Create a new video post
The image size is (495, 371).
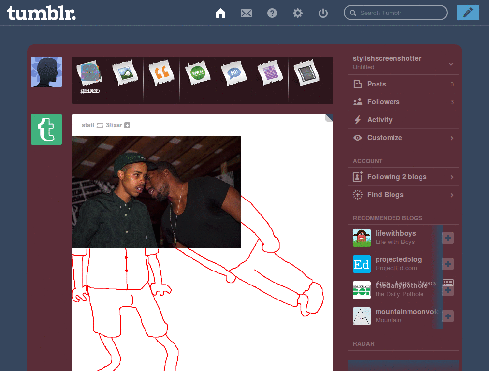point(306,73)
